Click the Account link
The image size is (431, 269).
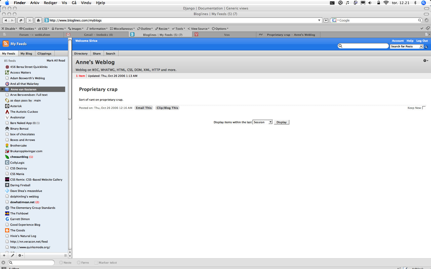(398, 41)
